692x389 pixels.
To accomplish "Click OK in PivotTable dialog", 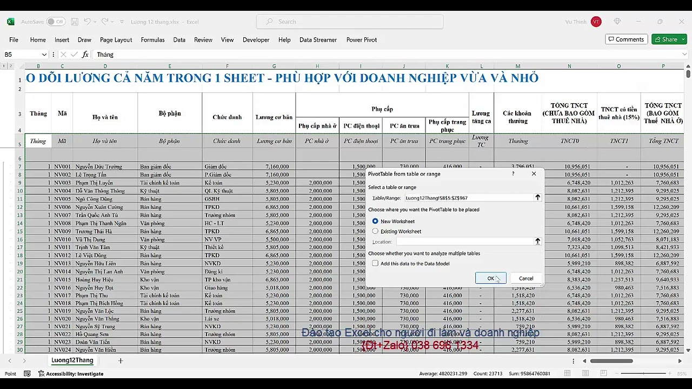I will [x=490, y=278].
